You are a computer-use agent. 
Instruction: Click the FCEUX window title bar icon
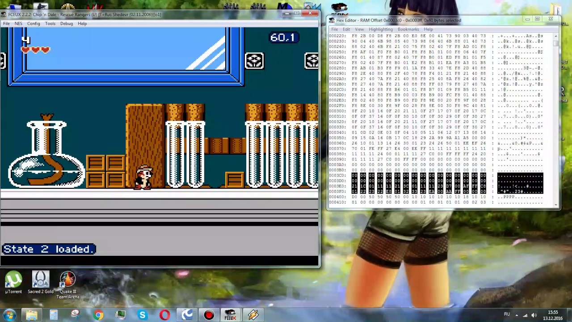click(x=4, y=14)
